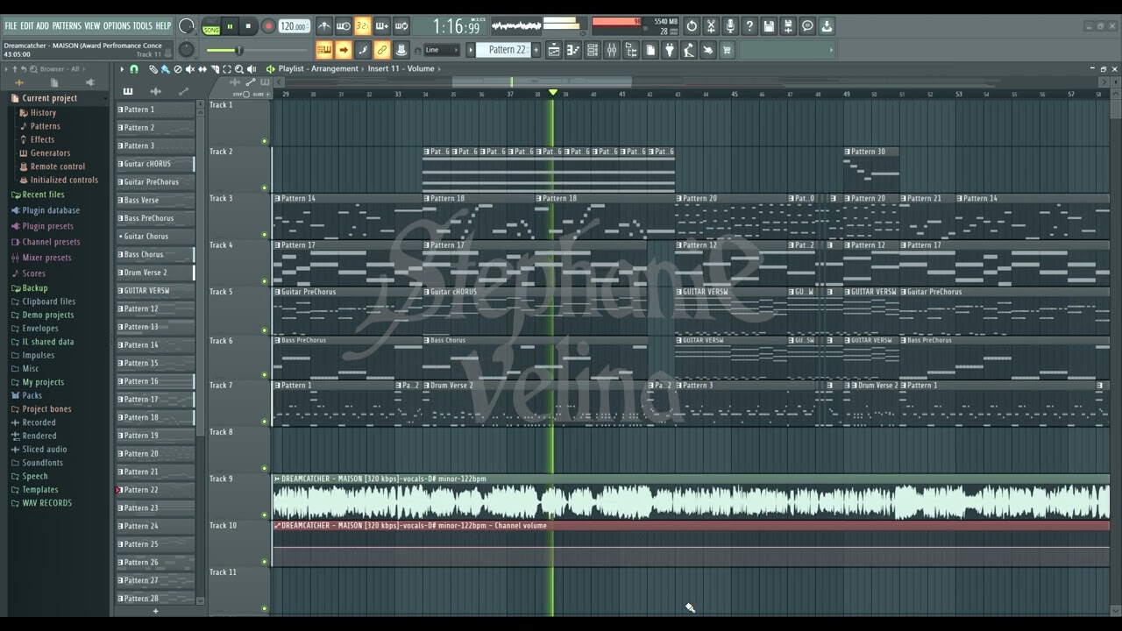1122x631 pixels.
Task: Select the paint brush tool in playlist
Action: click(165, 69)
